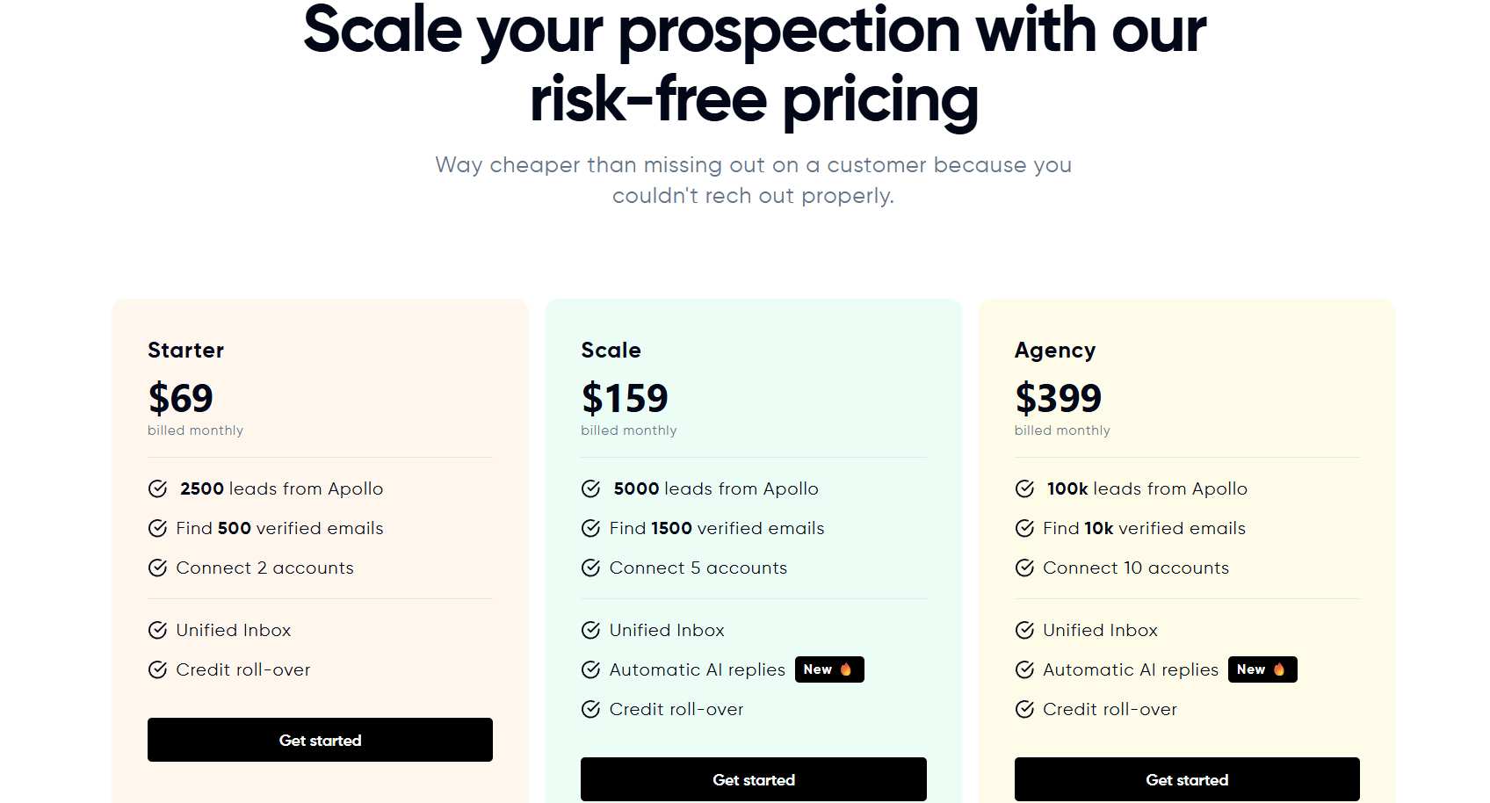The image size is (1490, 803).
Task: Click the checkmark beside Credit roll-over in Agency
Action: (x=1024, y=709)
